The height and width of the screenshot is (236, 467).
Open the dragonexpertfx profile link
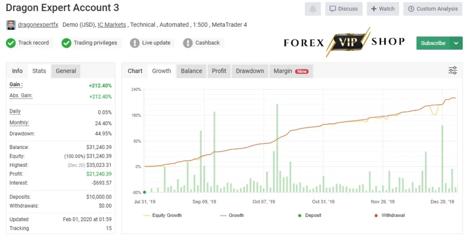tap(38, 25)
